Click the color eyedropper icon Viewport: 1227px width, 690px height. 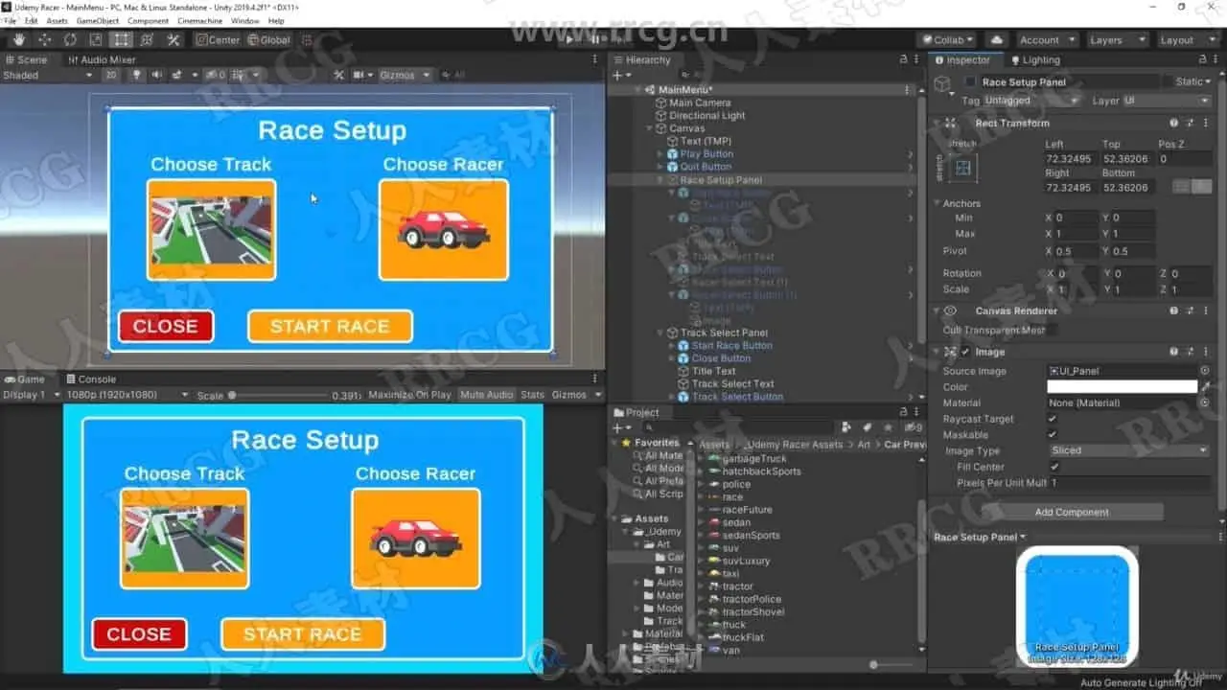[x=1205, y=387]
